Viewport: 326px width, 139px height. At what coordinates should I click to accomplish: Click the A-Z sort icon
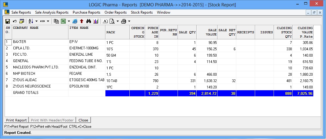31,21
